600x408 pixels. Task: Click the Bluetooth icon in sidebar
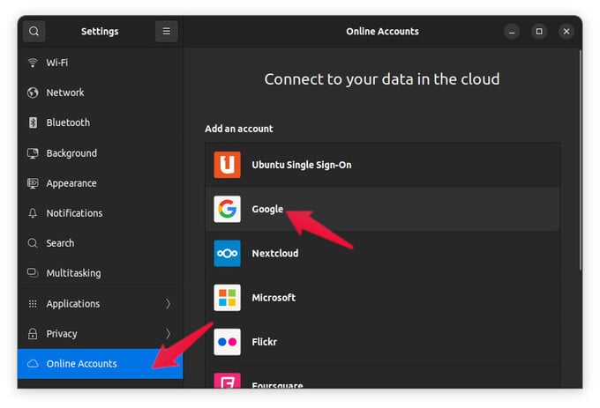pos(33,122)
